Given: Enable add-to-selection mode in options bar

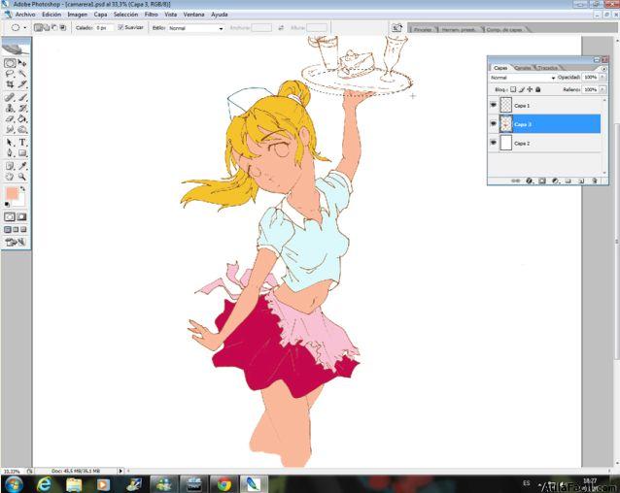Looking at the screenshot, I should 46,27.
